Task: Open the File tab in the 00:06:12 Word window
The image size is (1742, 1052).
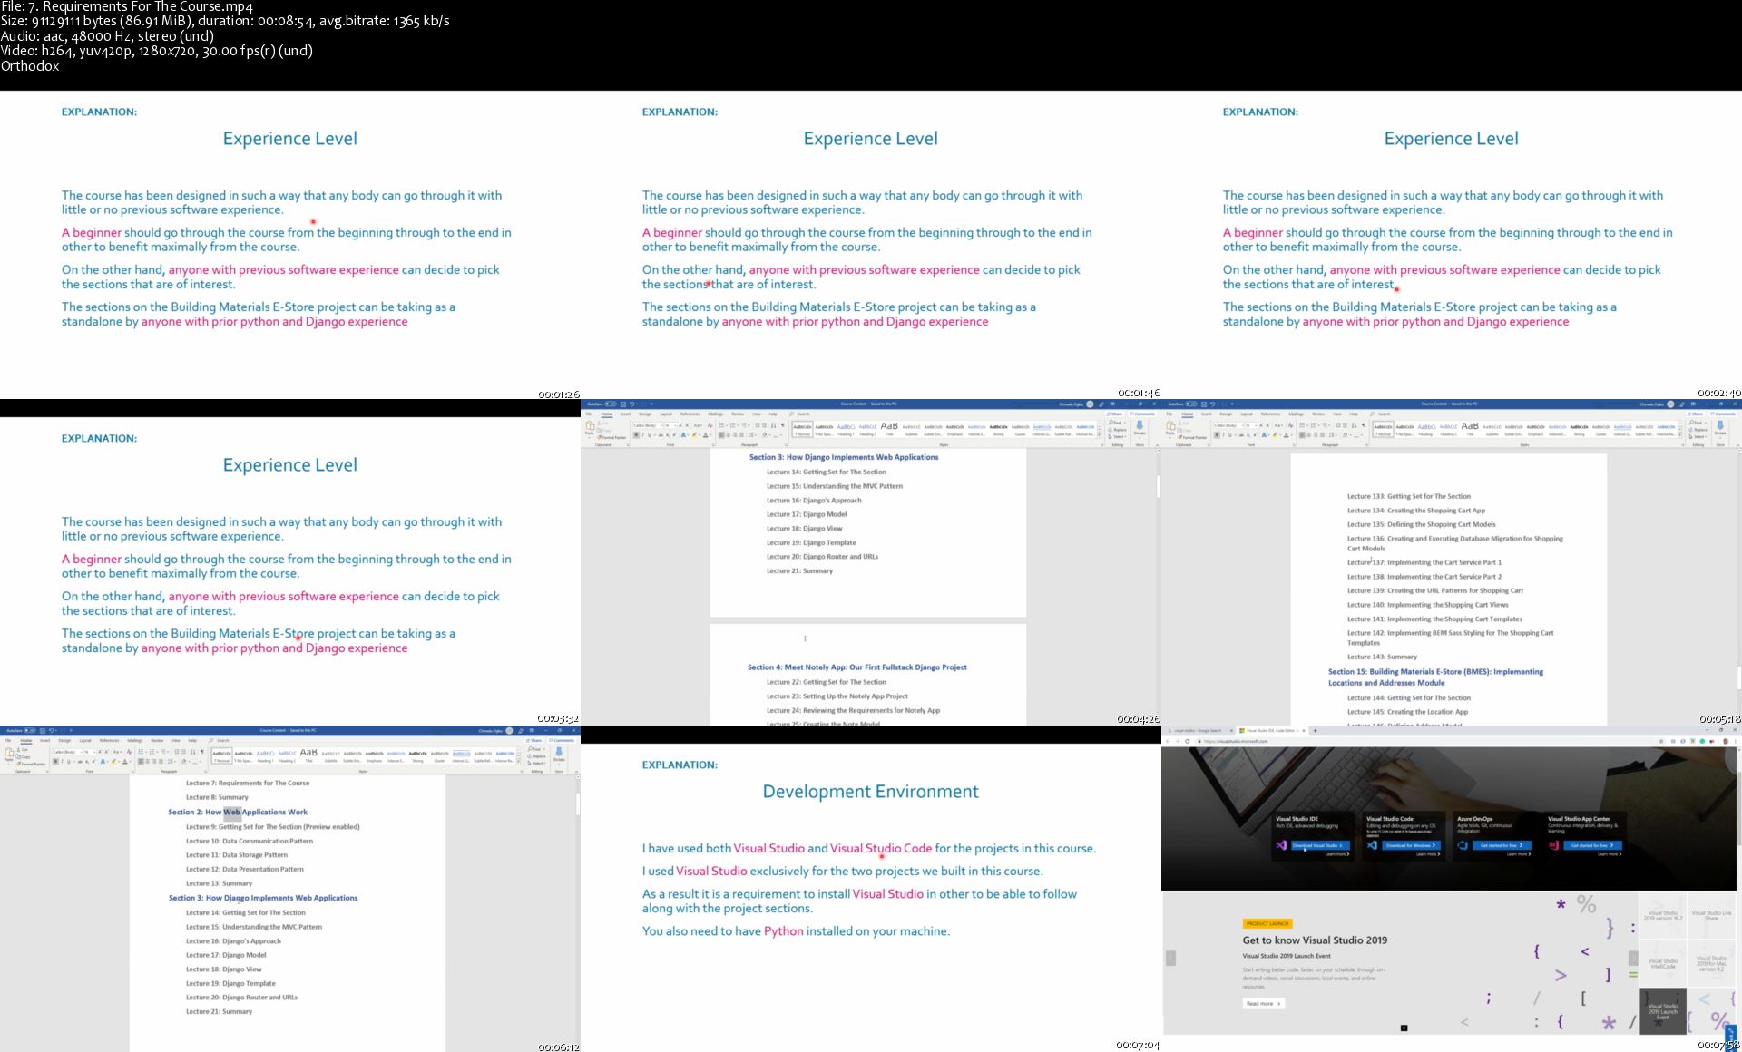Action: 8,740
